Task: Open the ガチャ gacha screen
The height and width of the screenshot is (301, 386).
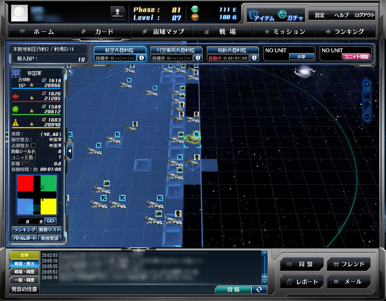Action: [291, 15]
